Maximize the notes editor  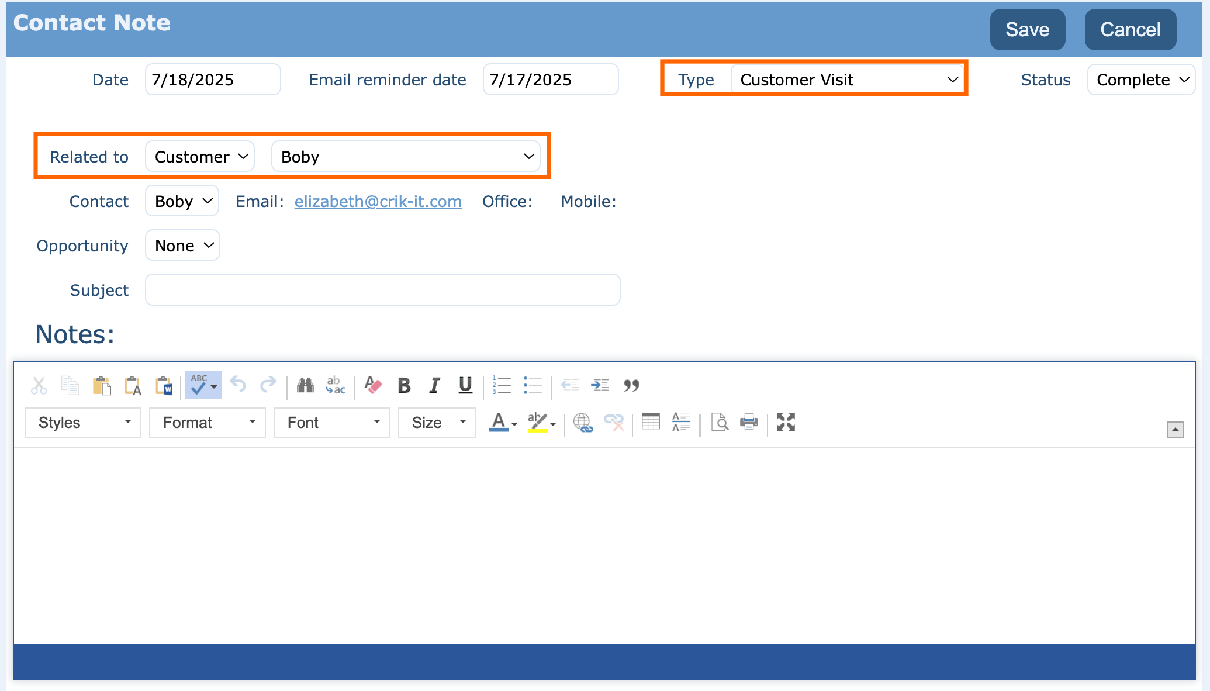coord(786,422)
